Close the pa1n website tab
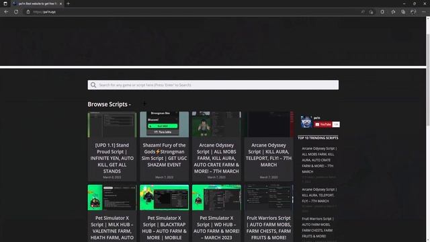 click(x=60, y=3)
